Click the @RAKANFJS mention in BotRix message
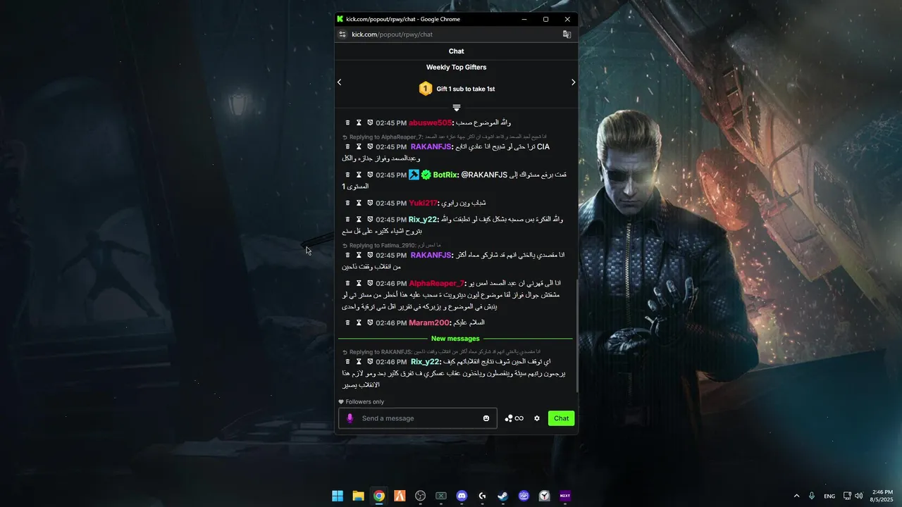Screen dimensions: 902x507 tap(484, 175)
